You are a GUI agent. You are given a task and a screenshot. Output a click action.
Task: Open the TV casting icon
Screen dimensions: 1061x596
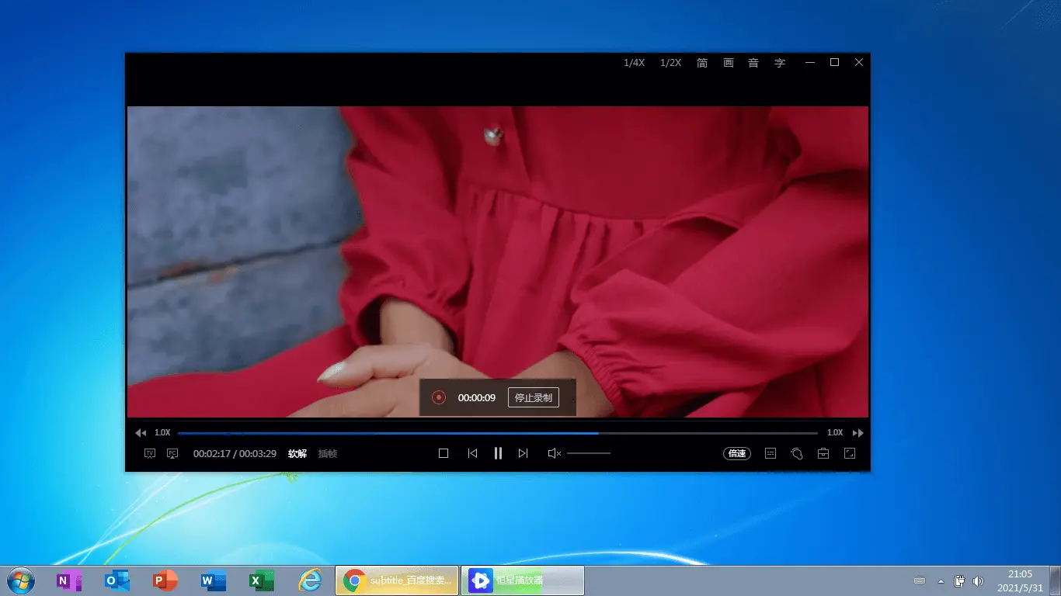150,453
